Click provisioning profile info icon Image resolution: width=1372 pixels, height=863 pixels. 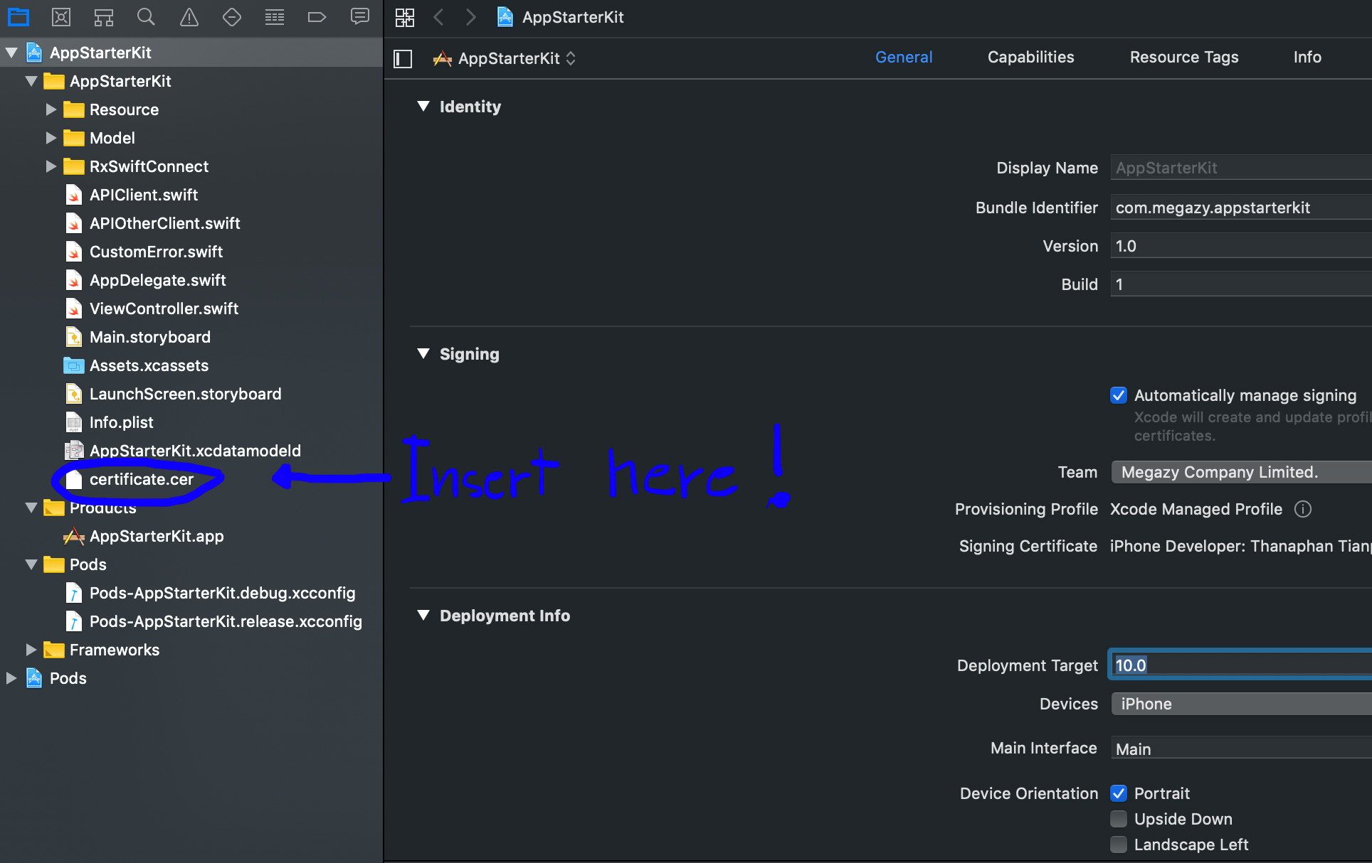[1302, 509]
